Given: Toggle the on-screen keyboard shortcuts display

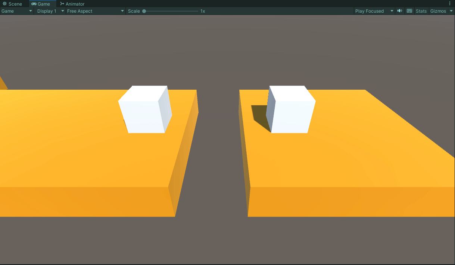Looking at the screenshot, I should coord(409,11).
